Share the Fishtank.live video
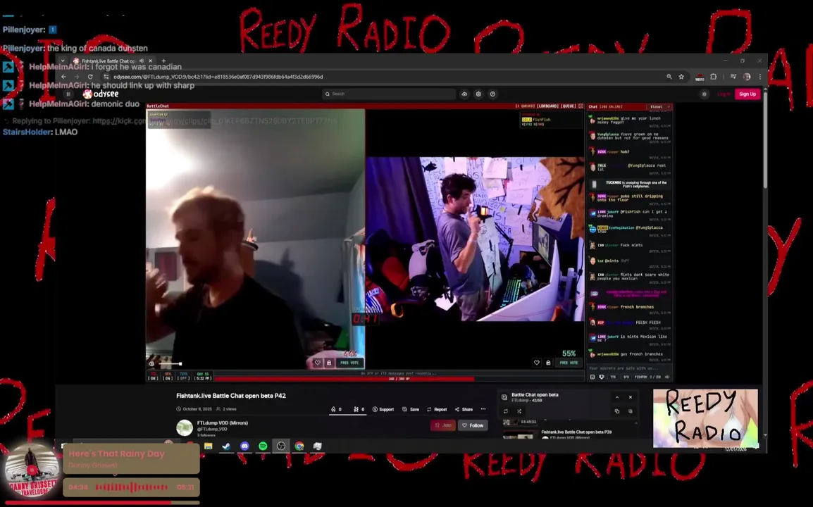813x507 pixels. [464, 409]
